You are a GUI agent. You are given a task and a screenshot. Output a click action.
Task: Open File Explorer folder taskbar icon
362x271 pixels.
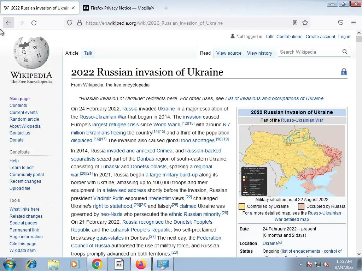(x=53, y=264)
